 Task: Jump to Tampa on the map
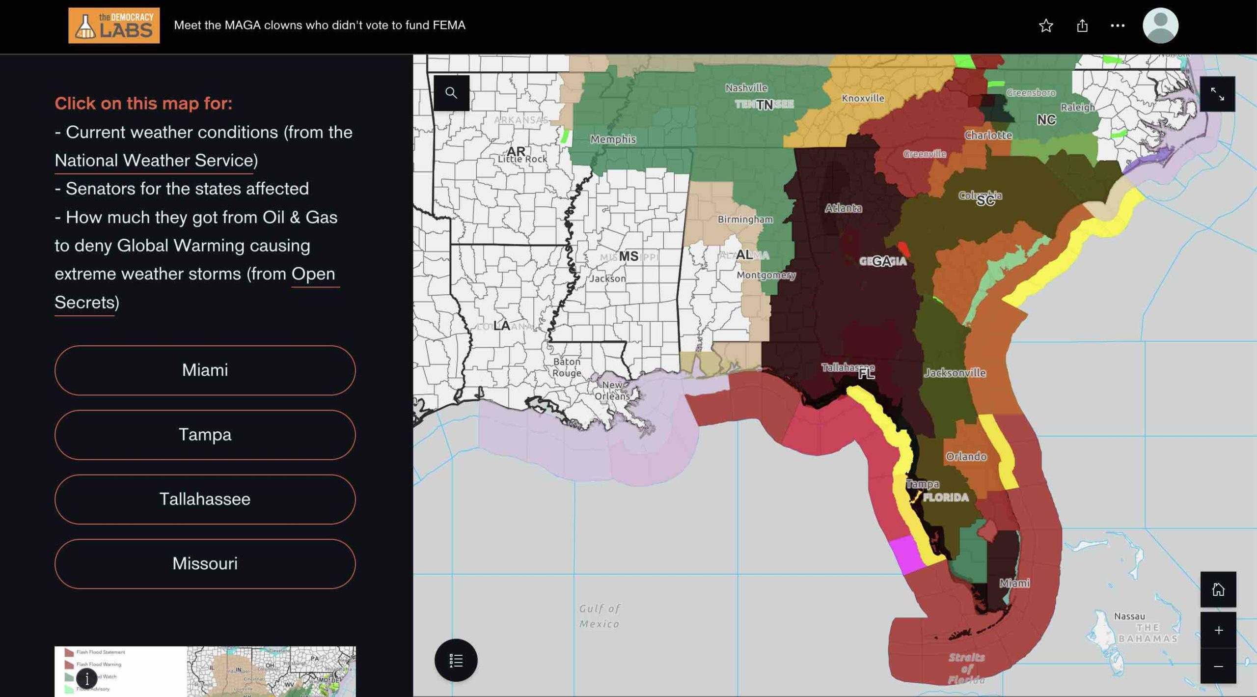click(205, 435)
